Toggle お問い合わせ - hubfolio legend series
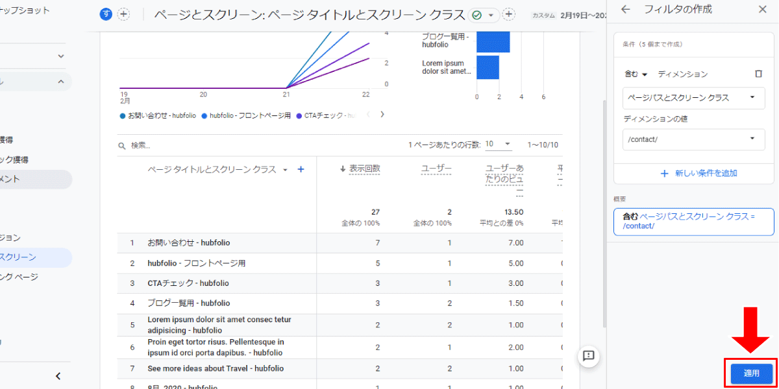Viewport: 779px width, 389px height. (158, 115)
